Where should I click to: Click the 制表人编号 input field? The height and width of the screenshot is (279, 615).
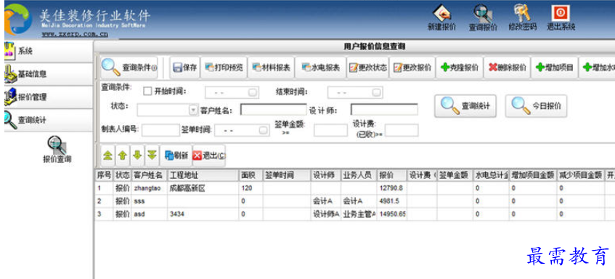tap(160, 130)
